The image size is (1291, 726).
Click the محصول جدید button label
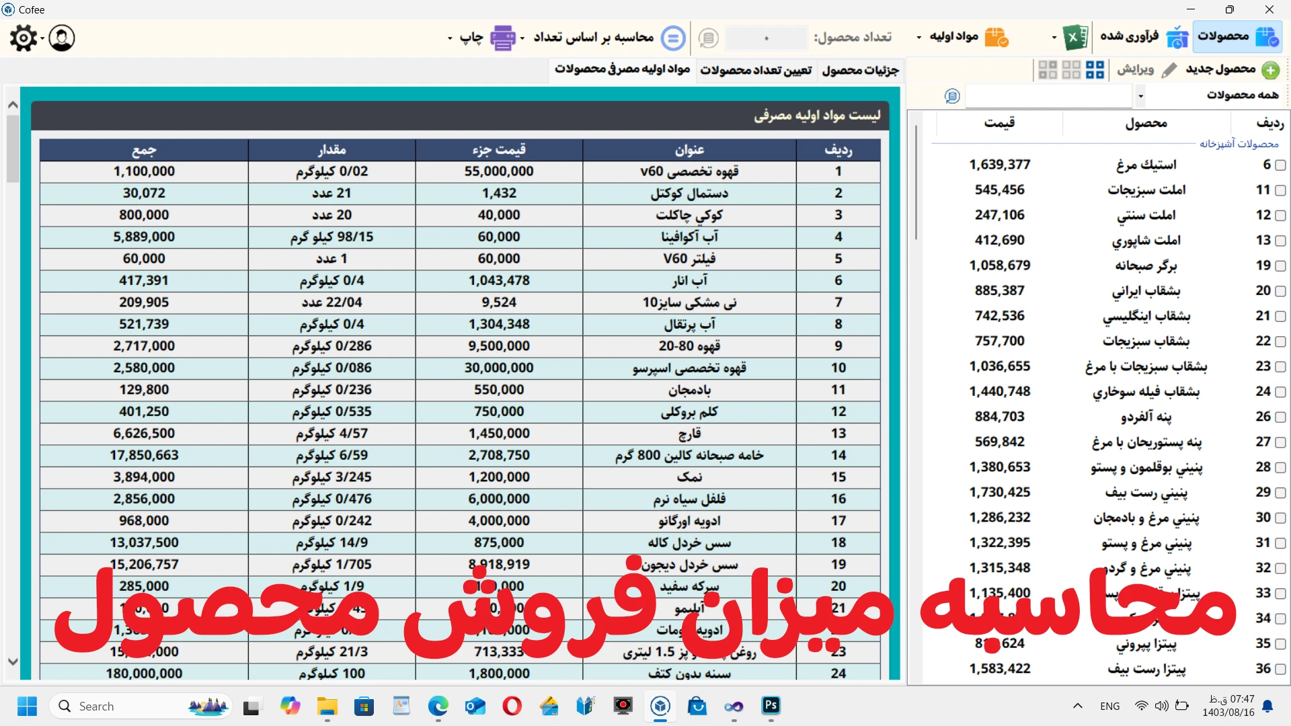click(1220, 69)
